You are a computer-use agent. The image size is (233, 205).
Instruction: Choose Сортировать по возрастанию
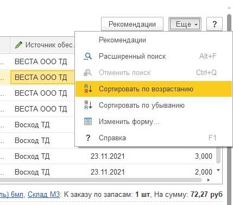click(154, 89)
